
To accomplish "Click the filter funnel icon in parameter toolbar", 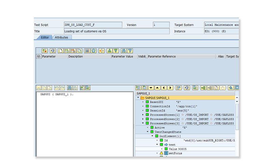I will pyautogui.click(x=130, y=51).
